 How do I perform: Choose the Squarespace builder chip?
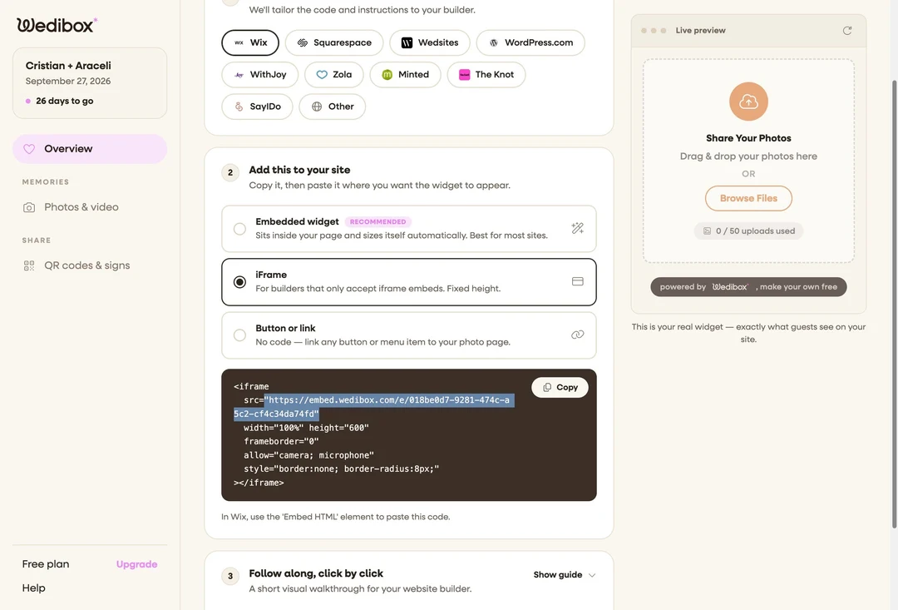pyautogui.click(x=334, y=42)
